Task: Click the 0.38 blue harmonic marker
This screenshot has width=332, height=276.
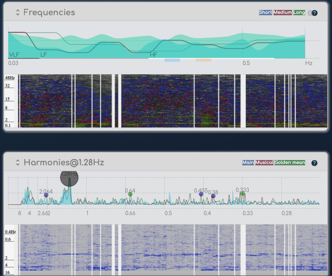Action: [x=213, y=196]
